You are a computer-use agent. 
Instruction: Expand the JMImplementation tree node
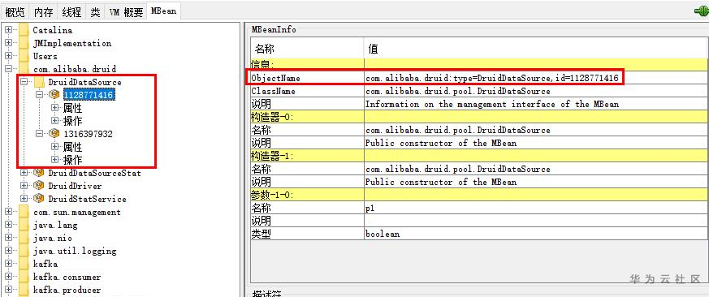(x=9, y=43)
